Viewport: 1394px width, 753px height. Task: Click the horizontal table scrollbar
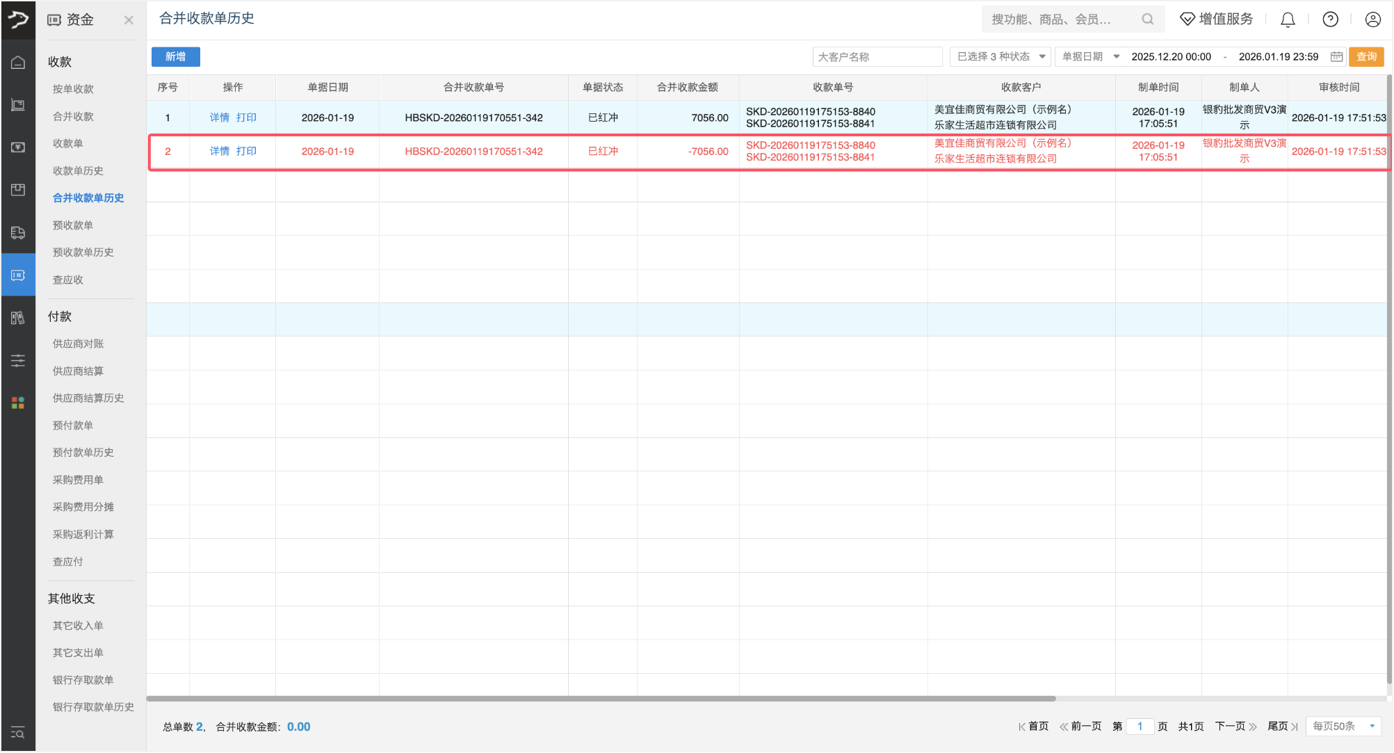(601, 698)
